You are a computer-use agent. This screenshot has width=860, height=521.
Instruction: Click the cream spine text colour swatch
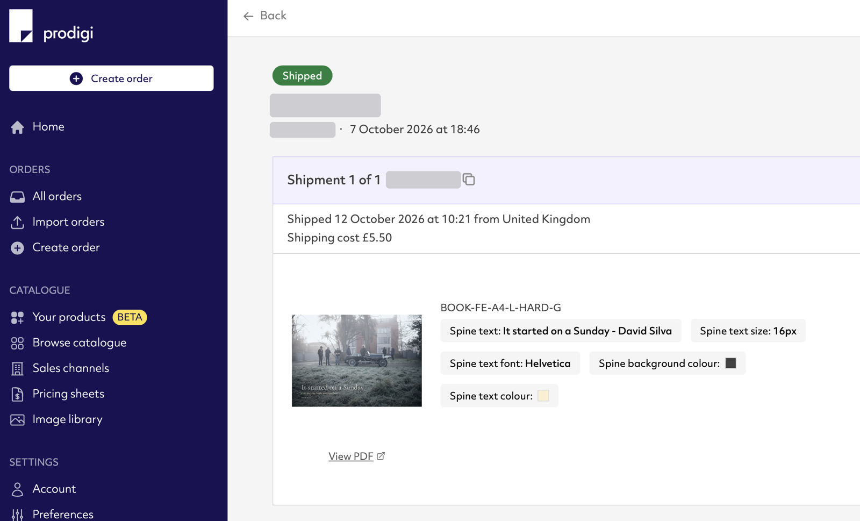click(x=543, y=396)
